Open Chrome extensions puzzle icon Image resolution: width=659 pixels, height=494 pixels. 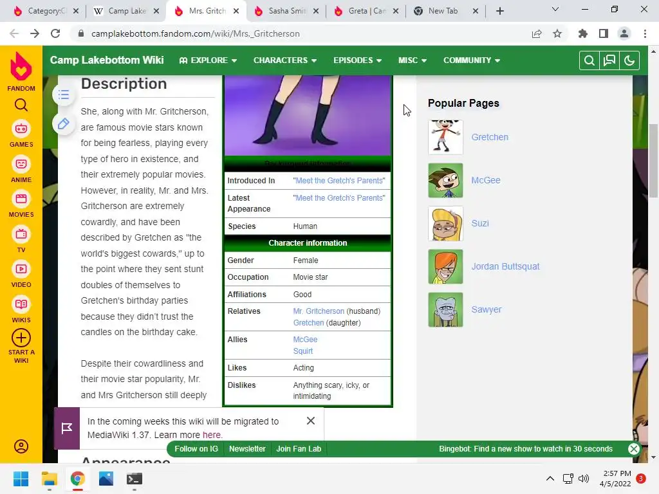pyautogui.click(x=583, y=33)
